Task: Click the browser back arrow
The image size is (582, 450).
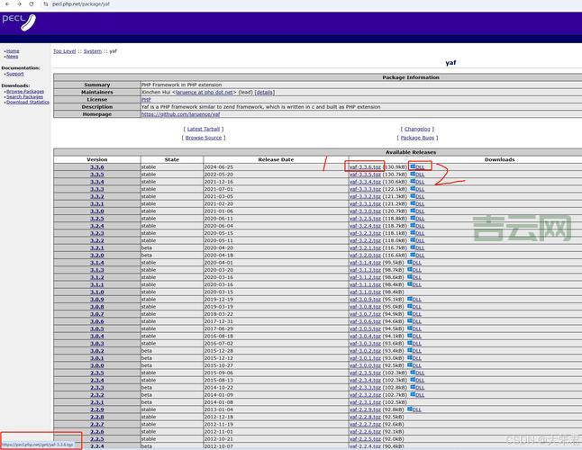Action: point(7,4)
